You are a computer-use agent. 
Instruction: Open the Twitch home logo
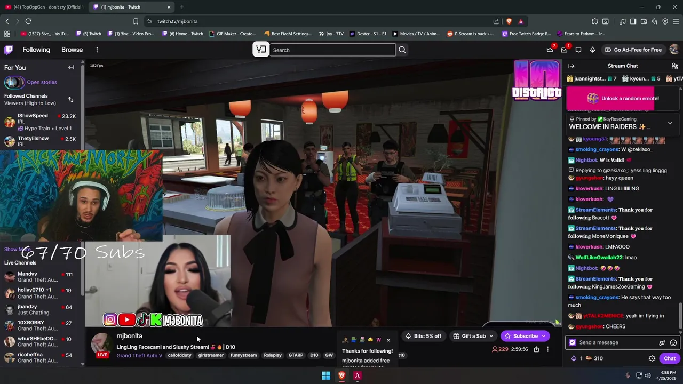coord(9,50)
